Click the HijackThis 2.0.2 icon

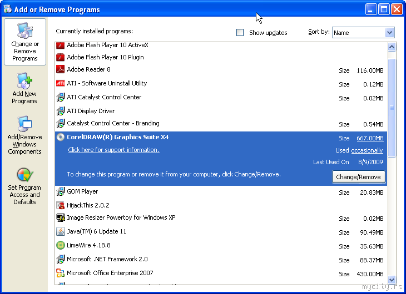(x=61, y=205)
